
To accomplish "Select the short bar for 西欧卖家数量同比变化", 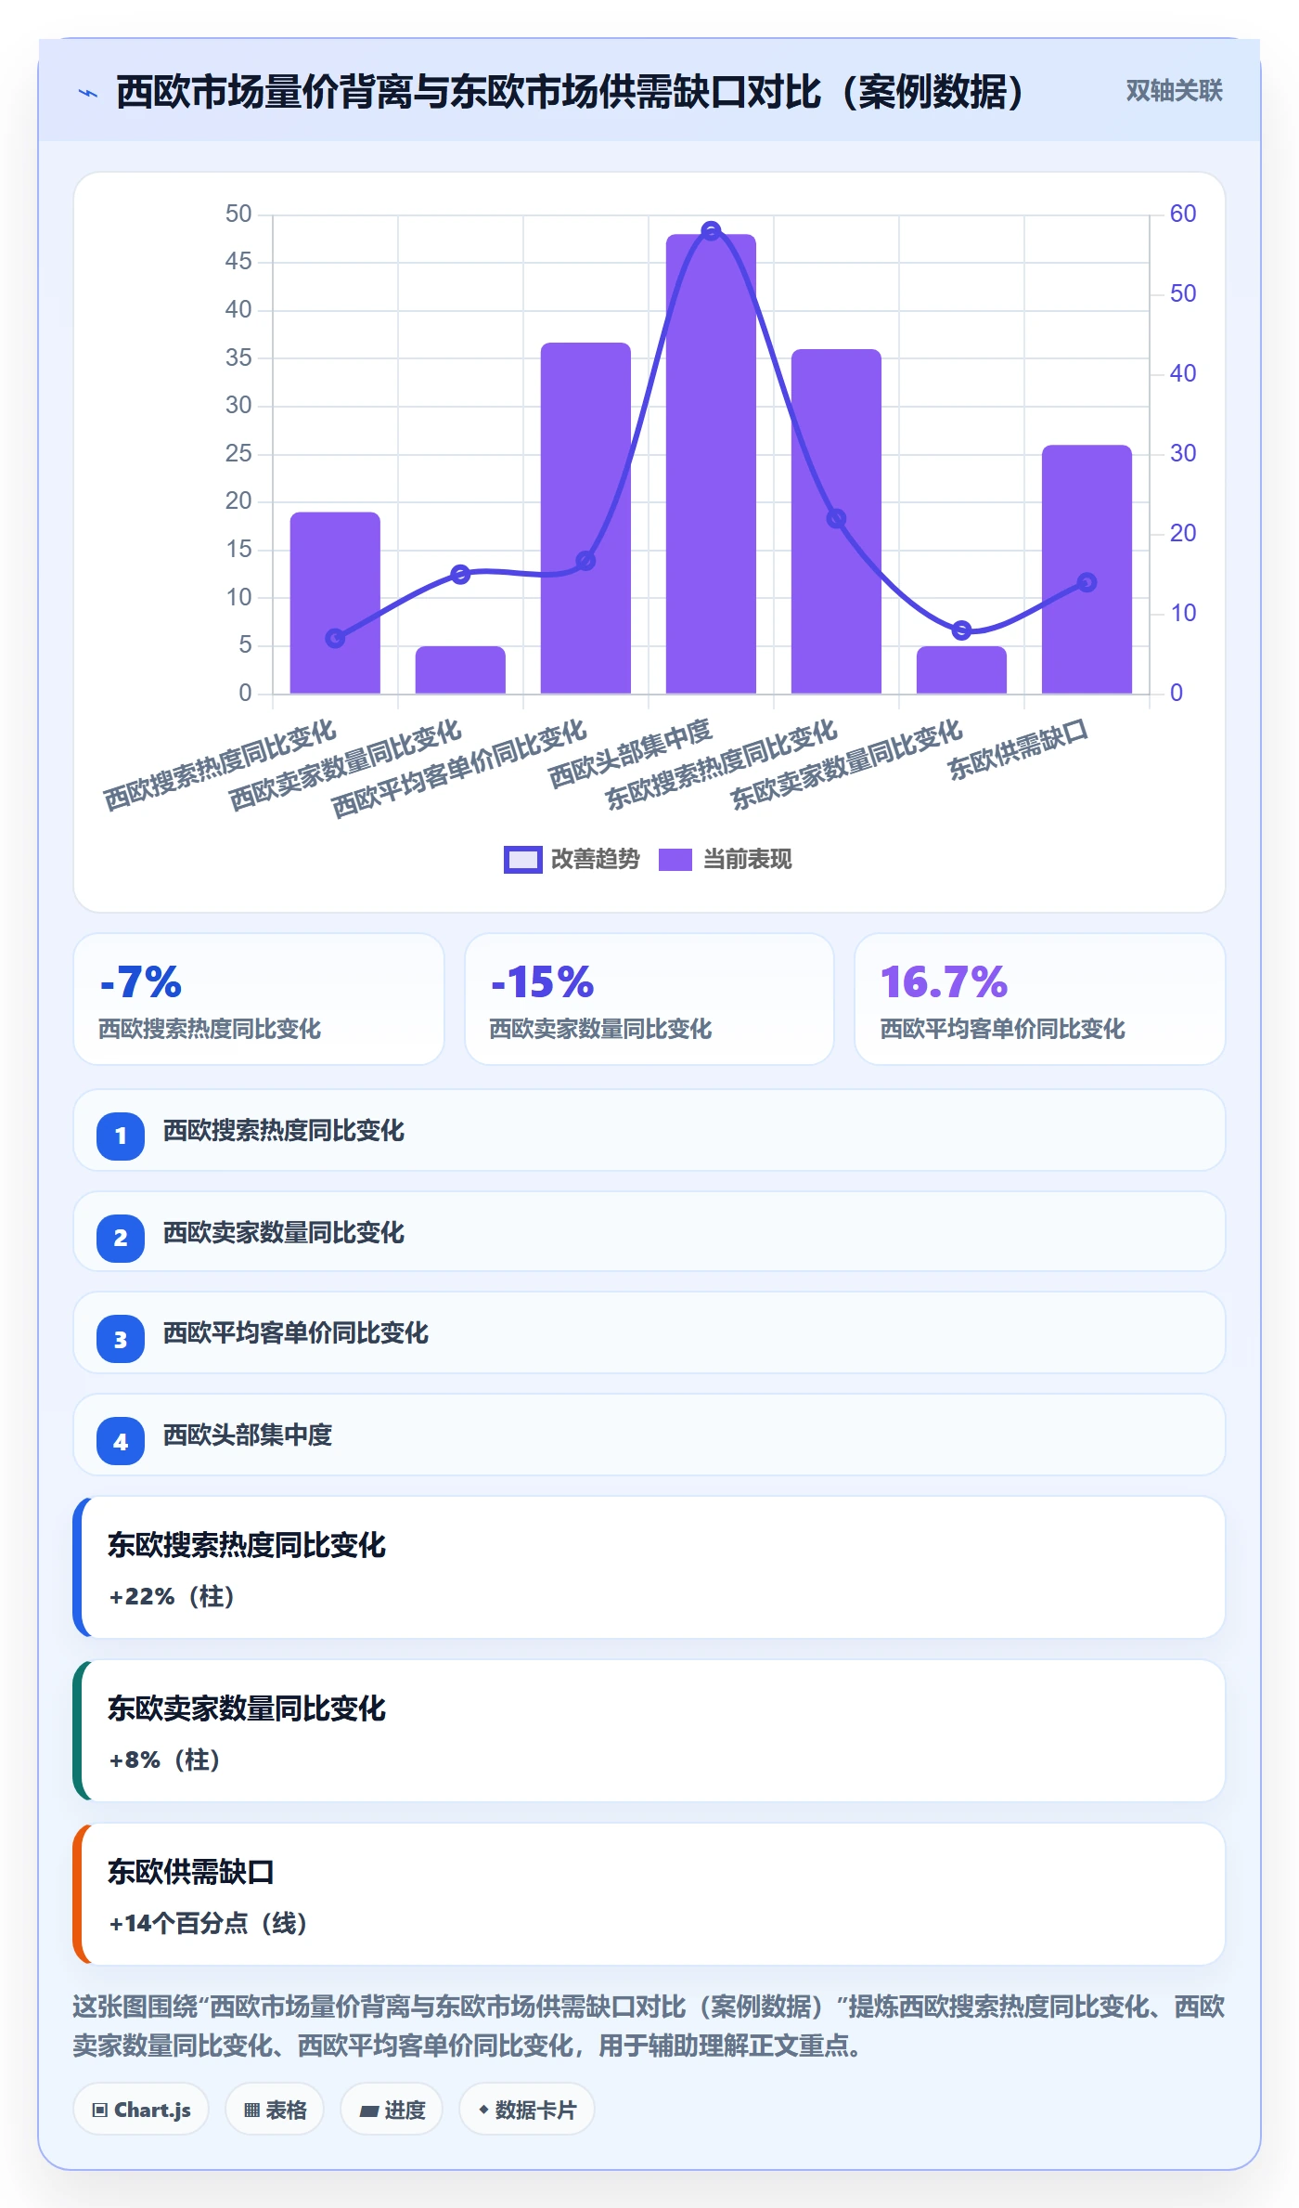I will point(460,669).
